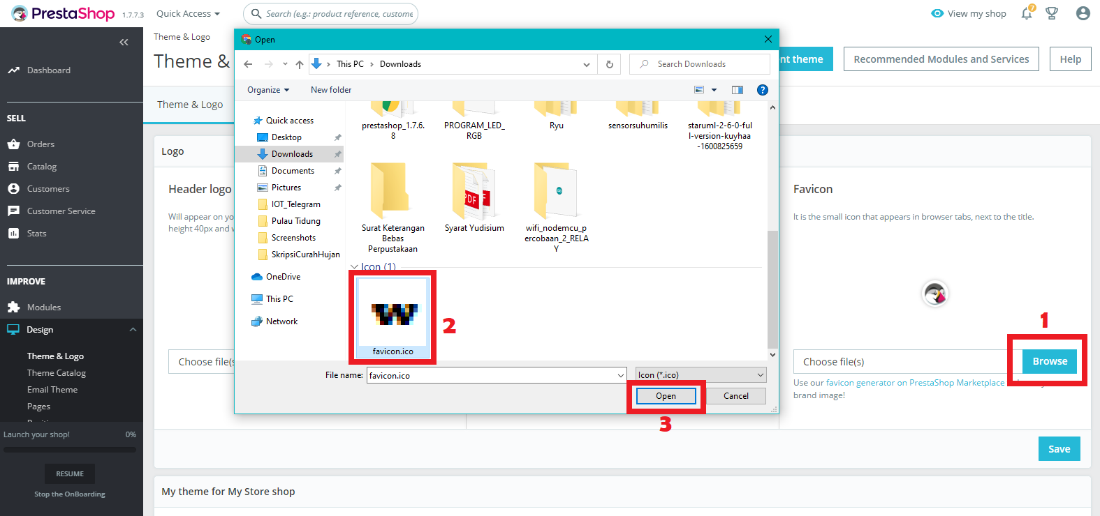Open the trophy achievements icon
The height and width of the screenshot is (516, 1100).
pos(1052,14)
